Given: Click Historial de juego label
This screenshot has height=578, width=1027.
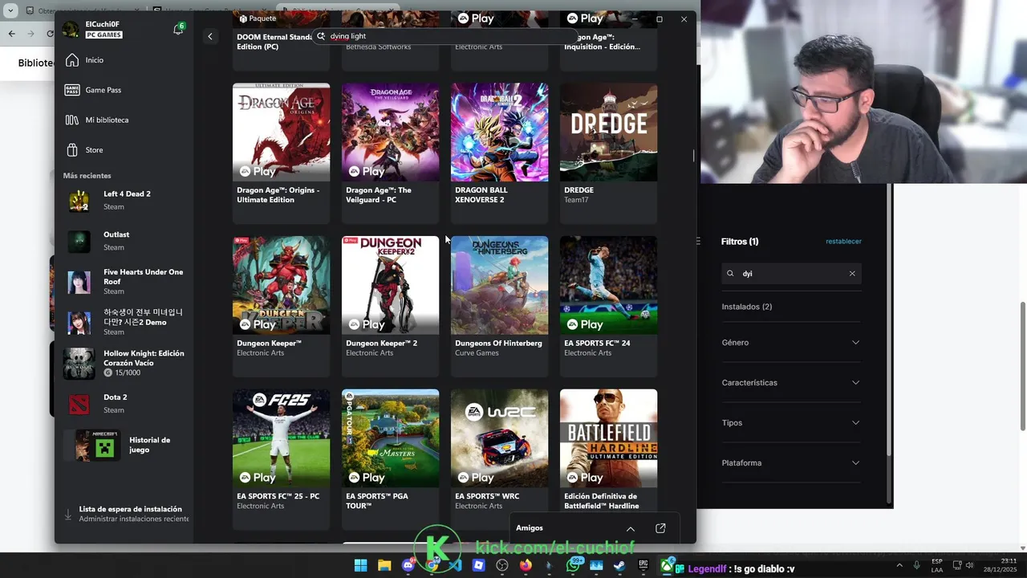Looking at the screenshot, I should pyautogui.click(x=150, y=445).
